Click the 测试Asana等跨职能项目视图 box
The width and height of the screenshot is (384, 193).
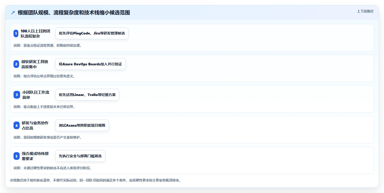(82, 125)
